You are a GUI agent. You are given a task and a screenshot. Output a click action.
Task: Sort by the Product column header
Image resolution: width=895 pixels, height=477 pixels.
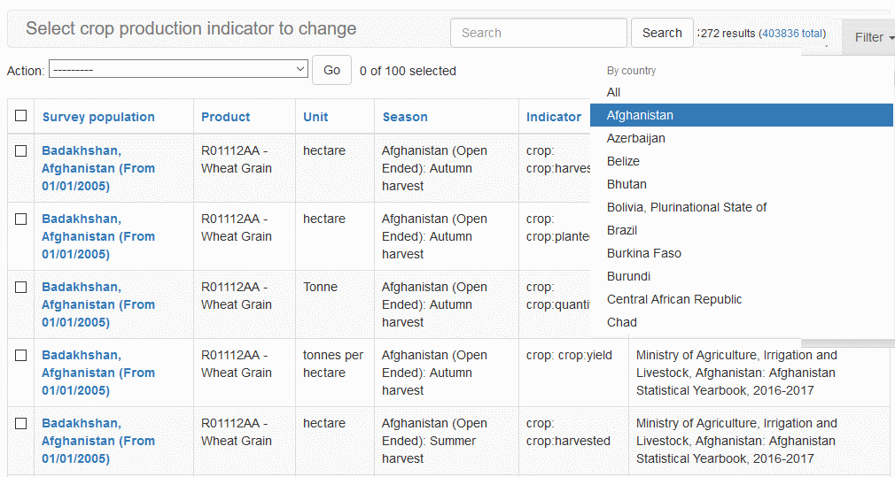point(225,117)
